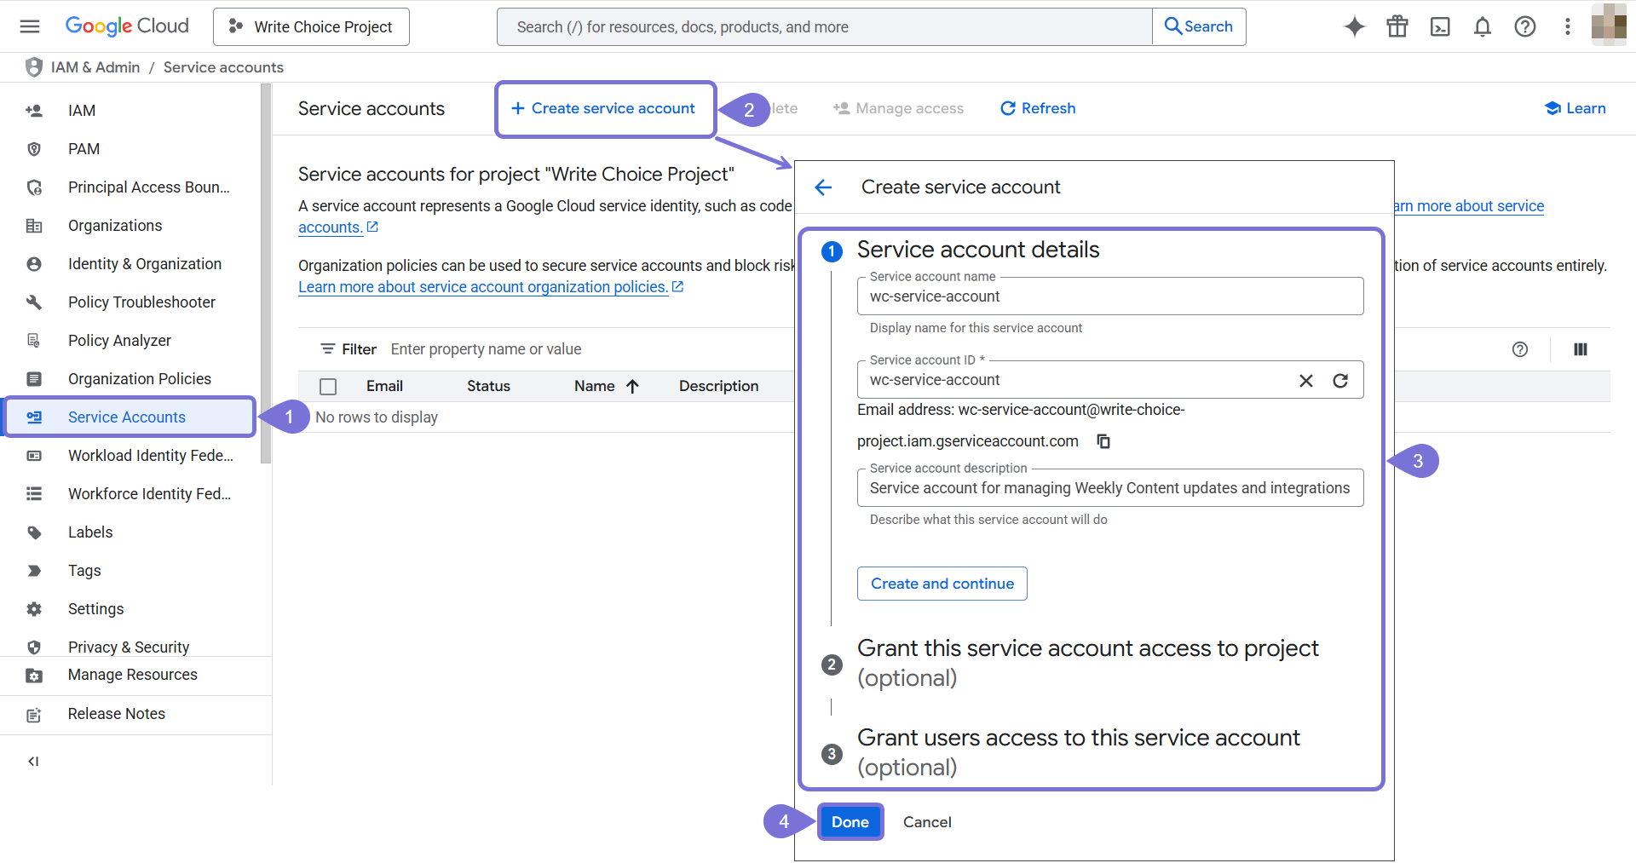
Task: Go back using the panel's arrow
Action: pyautogui.click(x=823, y=187)
